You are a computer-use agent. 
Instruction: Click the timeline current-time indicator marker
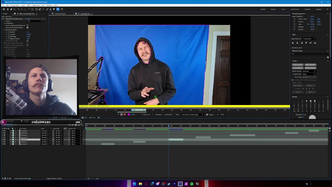(169, 126)
